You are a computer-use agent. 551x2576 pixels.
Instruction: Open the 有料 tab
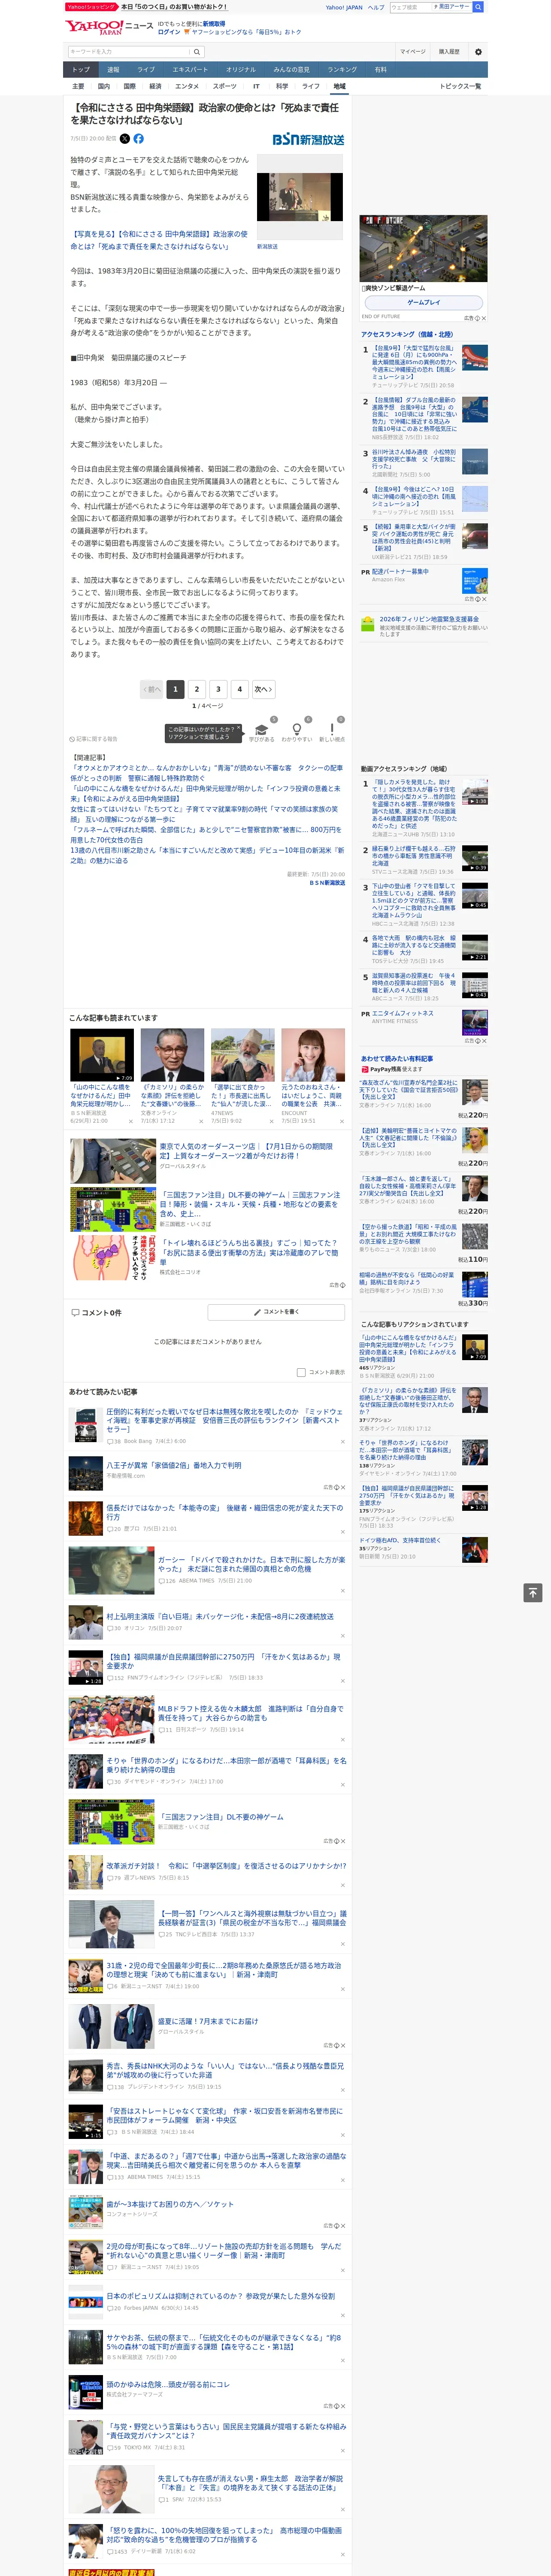click(x=380, y=70)
